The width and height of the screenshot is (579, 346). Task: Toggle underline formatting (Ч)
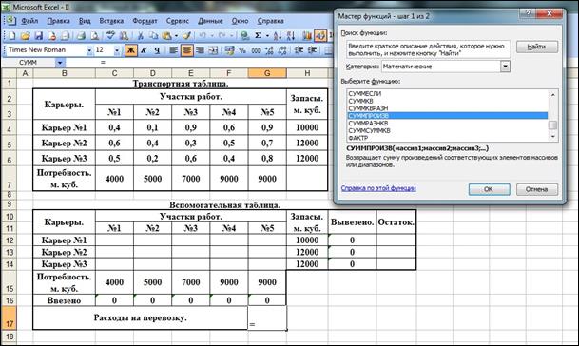[x=157, y=49]
